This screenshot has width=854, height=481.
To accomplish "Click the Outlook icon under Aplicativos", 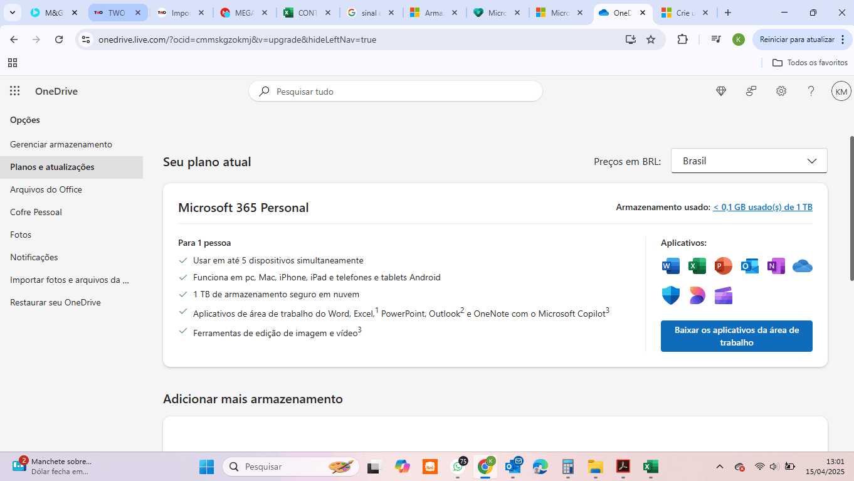I will [750, 266].
